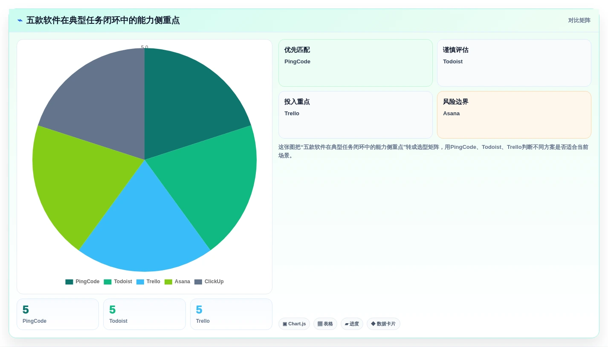Click the Asana legend label text

182,282
